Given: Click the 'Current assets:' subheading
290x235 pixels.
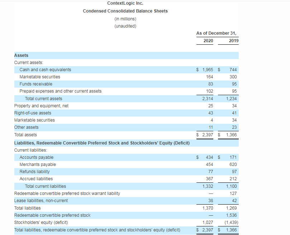Looking at the screenshot, I should [29, 63].
